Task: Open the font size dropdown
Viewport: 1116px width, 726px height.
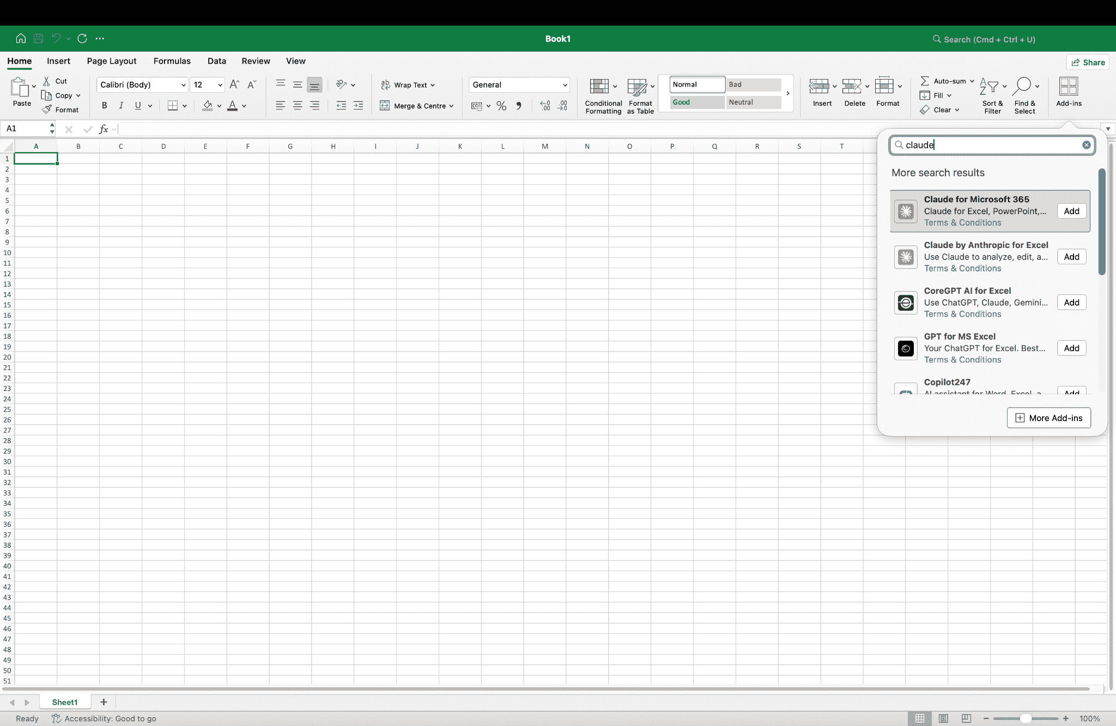Action: (x=207, y=84)
